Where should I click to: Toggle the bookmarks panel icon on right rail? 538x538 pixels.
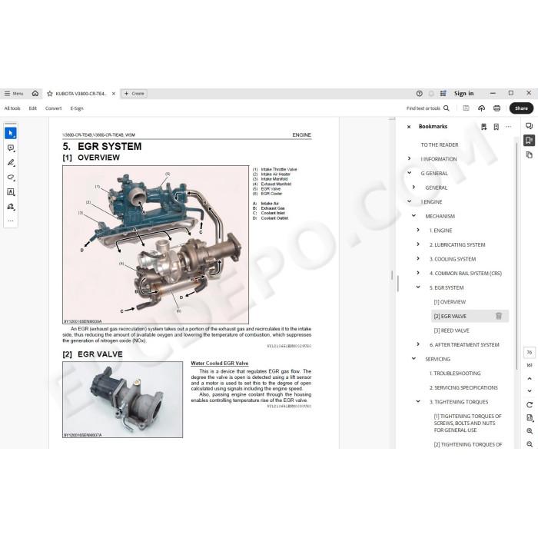[529, 141]
